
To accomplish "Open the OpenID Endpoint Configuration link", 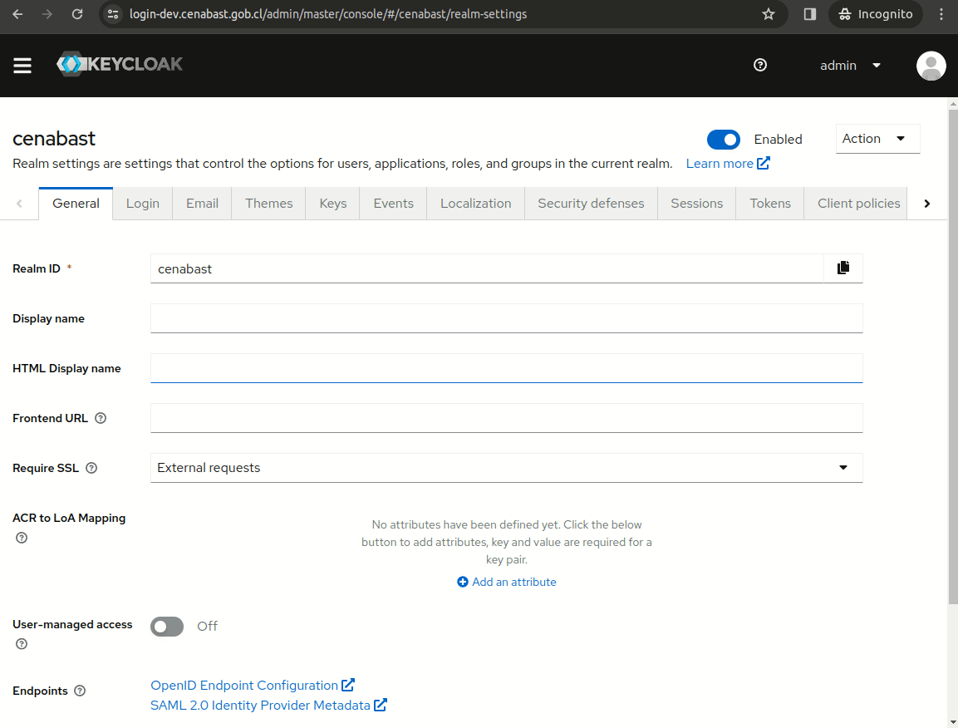I will pos(244,686).
